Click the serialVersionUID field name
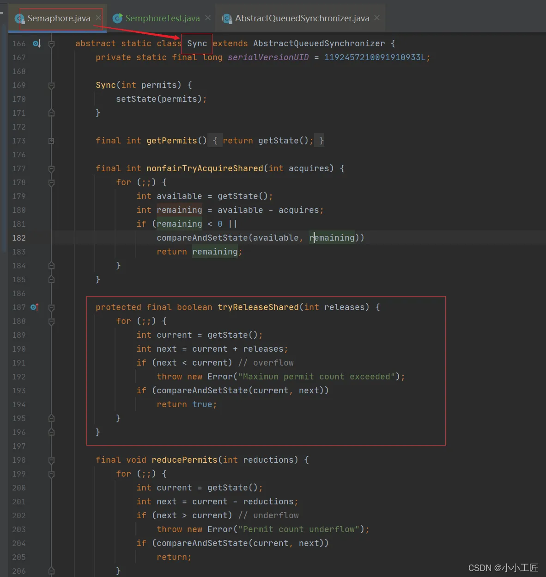 pos(268,57)
